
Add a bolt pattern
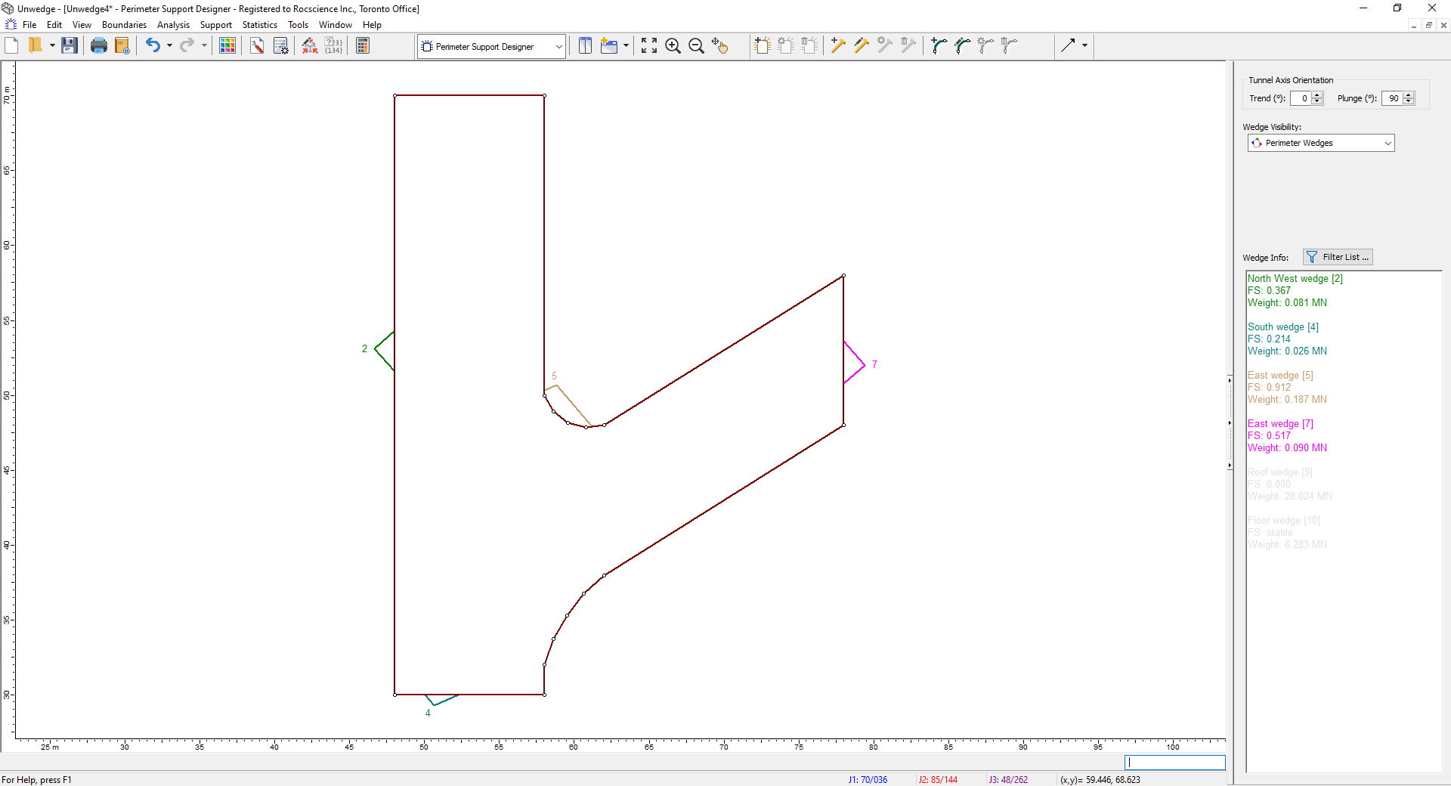[763, 46]
